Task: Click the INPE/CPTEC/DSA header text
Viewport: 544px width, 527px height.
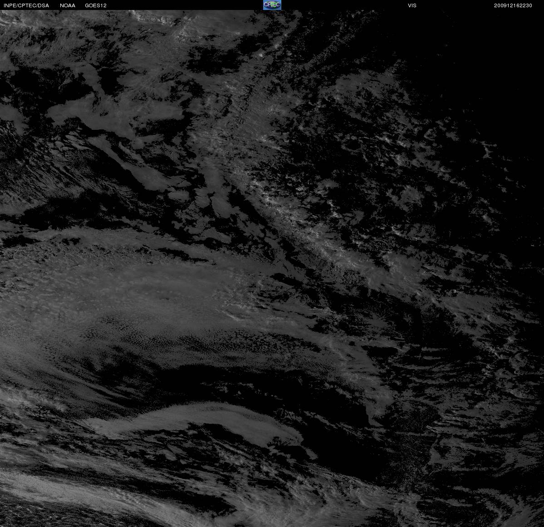Action: point(26,5)
